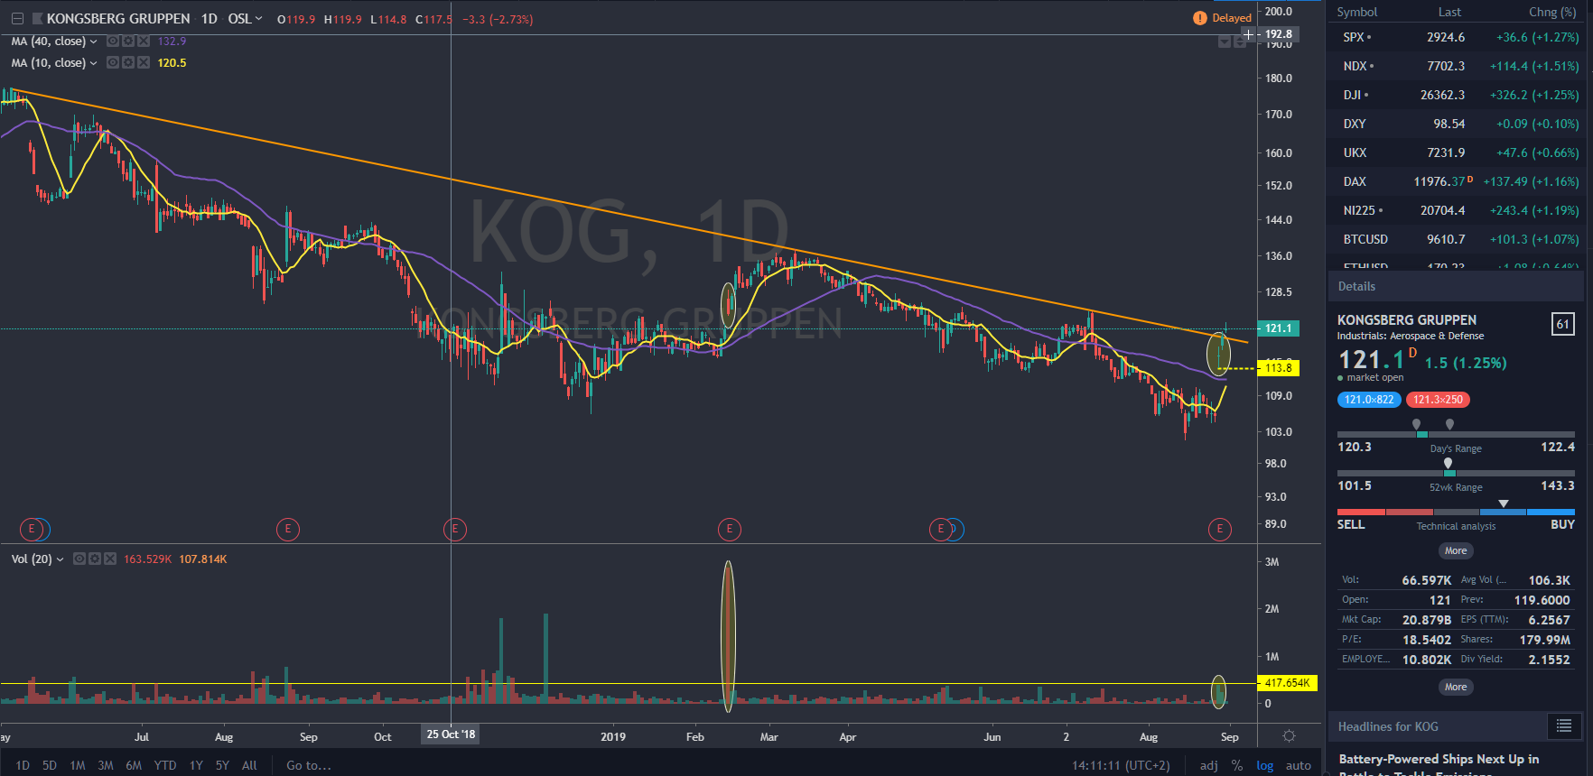Select UKX in the watchlist

click(1456, 152)
